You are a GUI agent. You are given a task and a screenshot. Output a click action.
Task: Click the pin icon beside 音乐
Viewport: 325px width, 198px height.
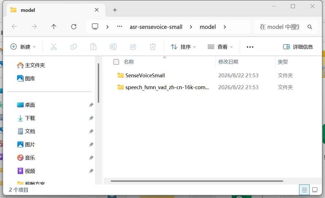coord(91,158)
